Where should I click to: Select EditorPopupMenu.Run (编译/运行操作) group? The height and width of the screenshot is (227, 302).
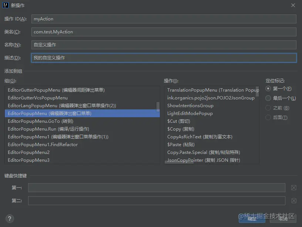click(82, 129)
